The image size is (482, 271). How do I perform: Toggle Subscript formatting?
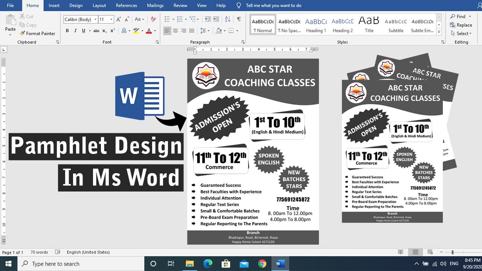click(105, 31)
